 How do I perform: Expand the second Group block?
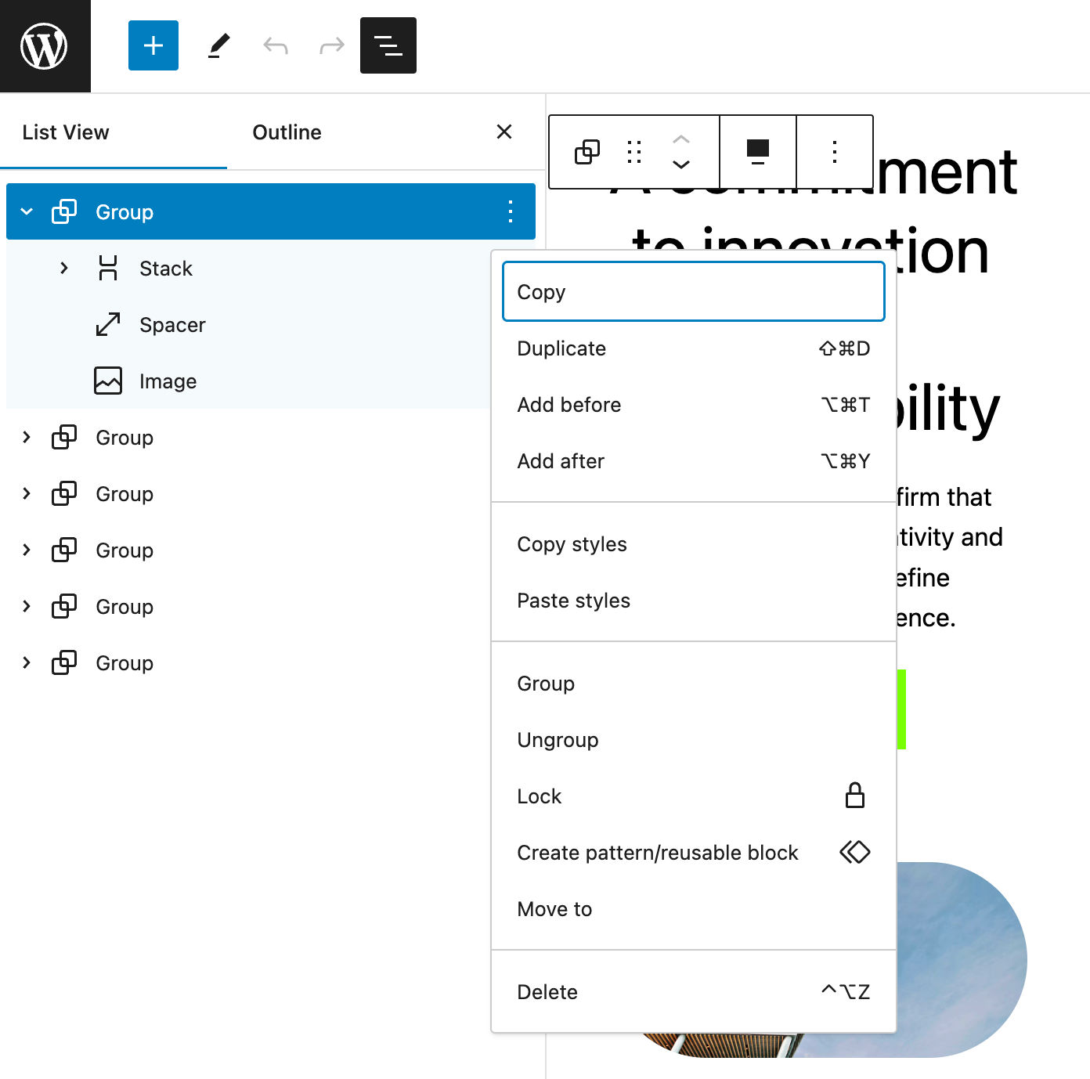tap(27, 437)
